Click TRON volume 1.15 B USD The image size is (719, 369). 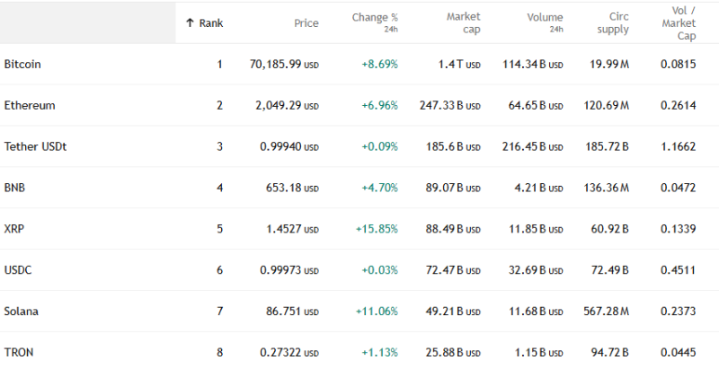[538, 353]
